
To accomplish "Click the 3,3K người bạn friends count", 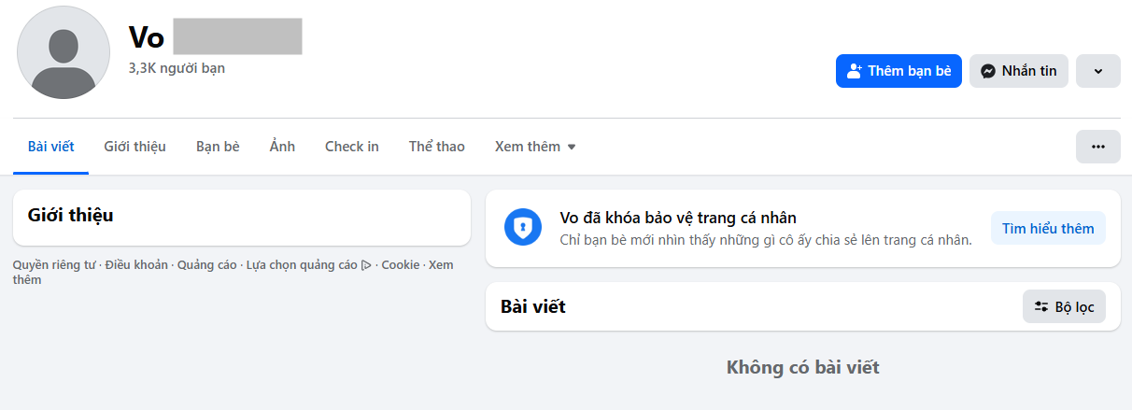I will (177, 68).
